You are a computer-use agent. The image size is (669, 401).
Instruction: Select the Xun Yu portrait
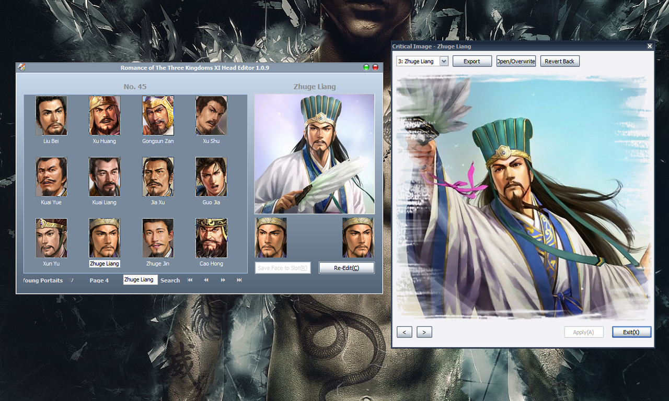(x=51, y=238)
